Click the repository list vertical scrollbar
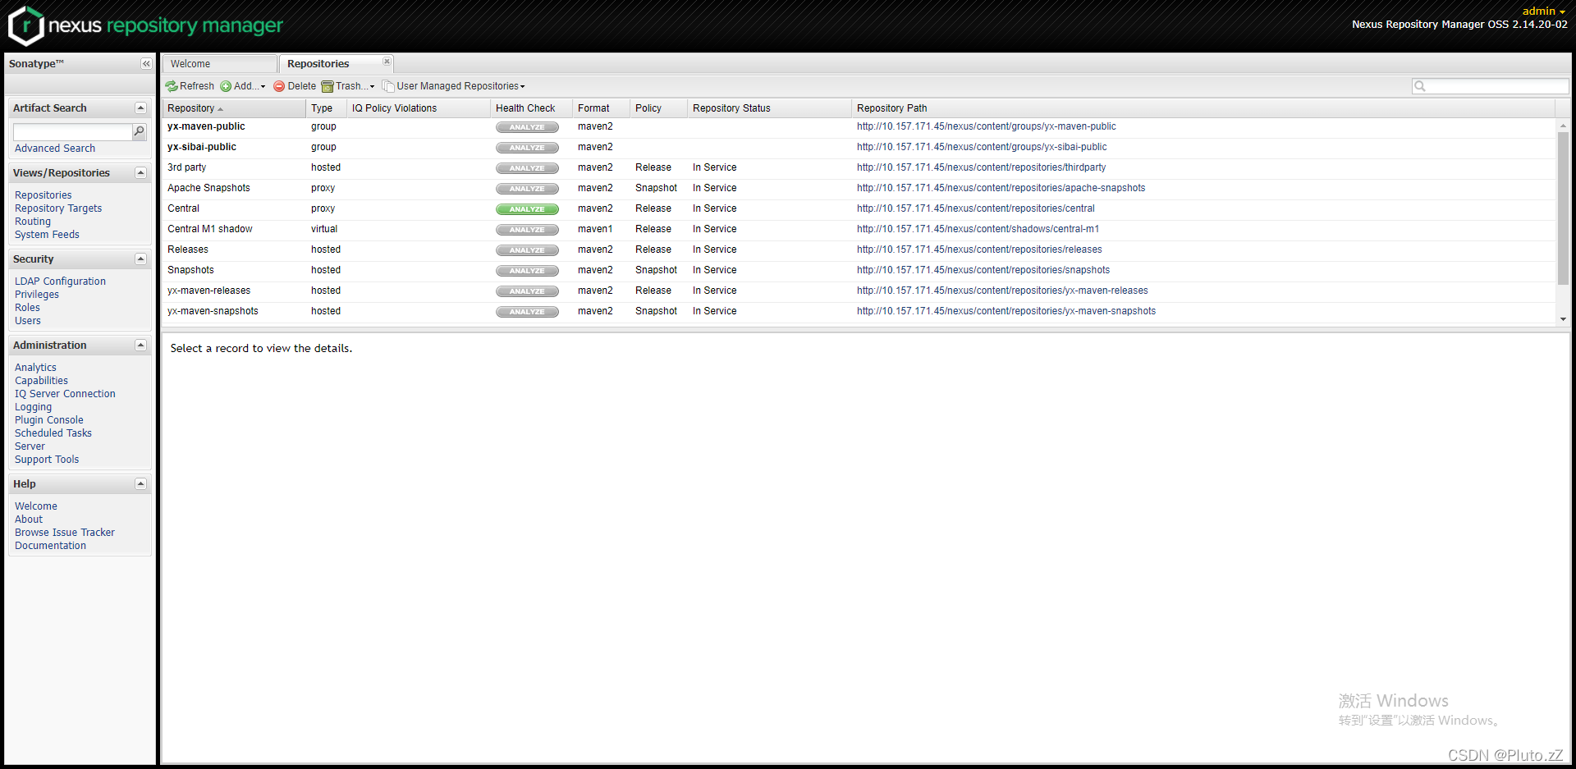This screenshot has width=1576, height=769. [1563, 209]
